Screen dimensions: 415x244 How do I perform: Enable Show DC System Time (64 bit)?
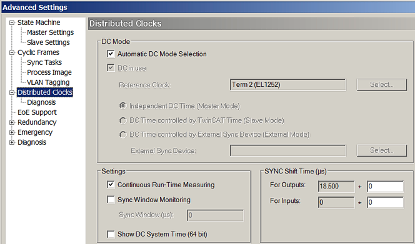click(x=111, y=234)
